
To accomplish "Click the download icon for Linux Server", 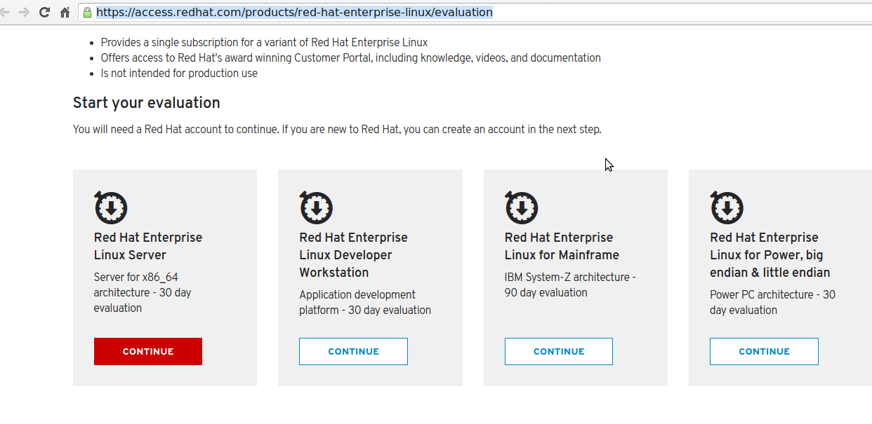I will (x=110, y=207).
